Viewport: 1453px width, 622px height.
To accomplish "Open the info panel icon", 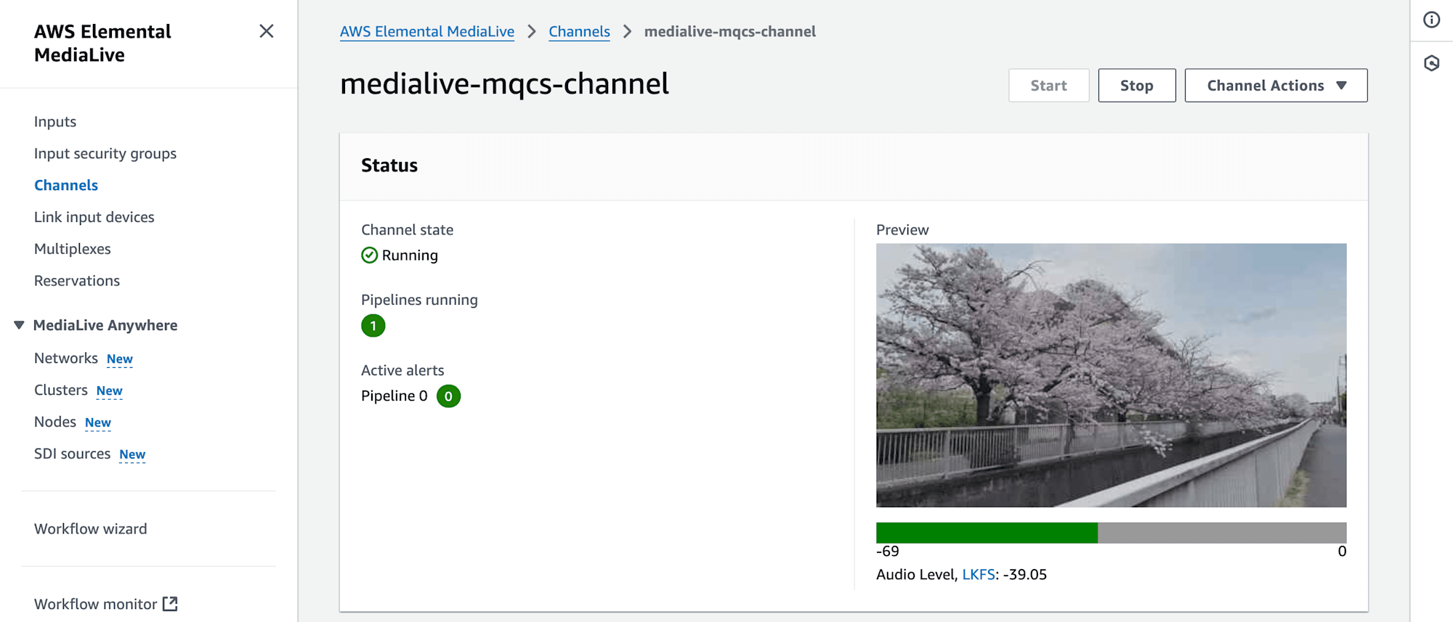I will pos(1431,20).
